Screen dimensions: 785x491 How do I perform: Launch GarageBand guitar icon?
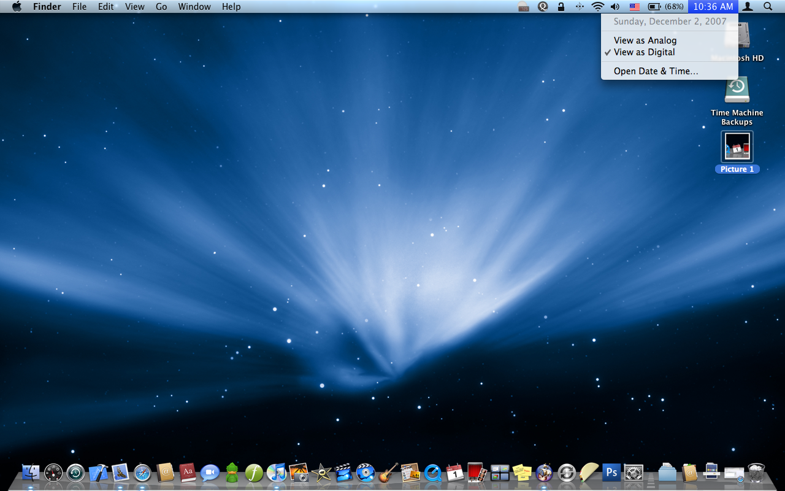tap(388, 473)
